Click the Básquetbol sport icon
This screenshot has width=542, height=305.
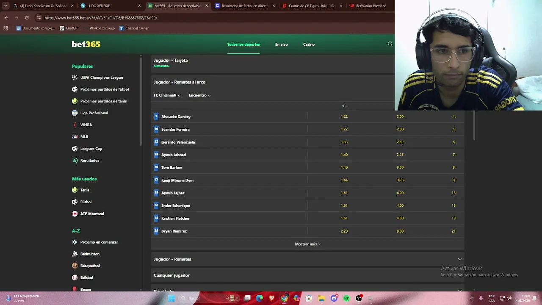coord(75,266)
